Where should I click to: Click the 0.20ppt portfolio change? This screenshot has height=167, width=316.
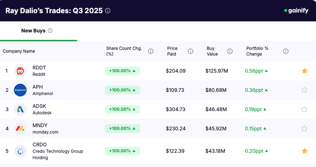[257, 151]
